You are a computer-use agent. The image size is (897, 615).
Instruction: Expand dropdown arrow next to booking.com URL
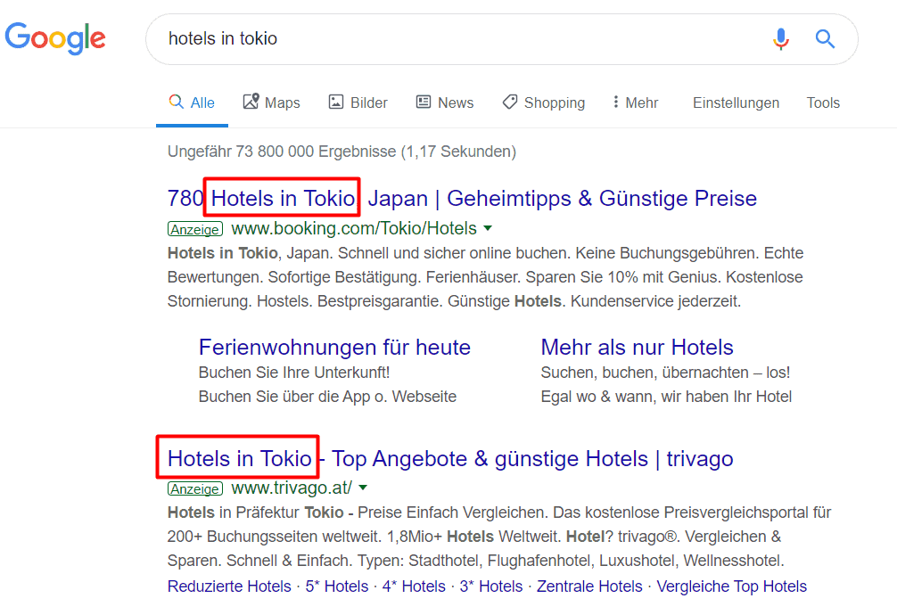tap(488, 228)
